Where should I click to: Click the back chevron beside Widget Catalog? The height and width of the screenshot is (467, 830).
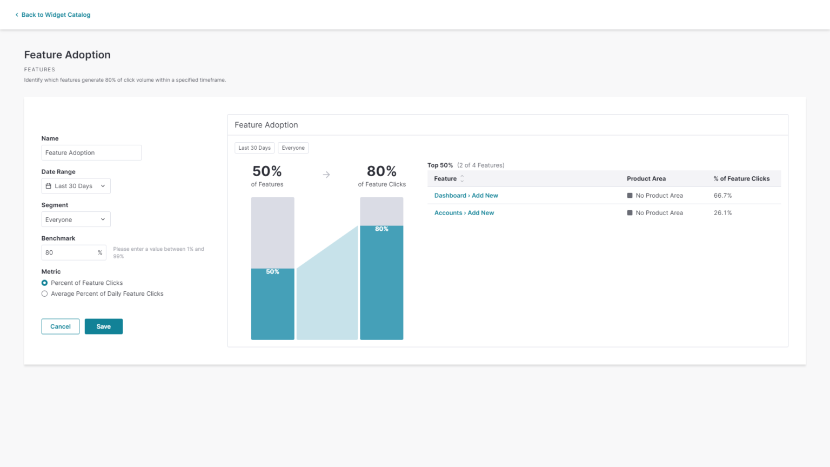(x=17, y=15)
